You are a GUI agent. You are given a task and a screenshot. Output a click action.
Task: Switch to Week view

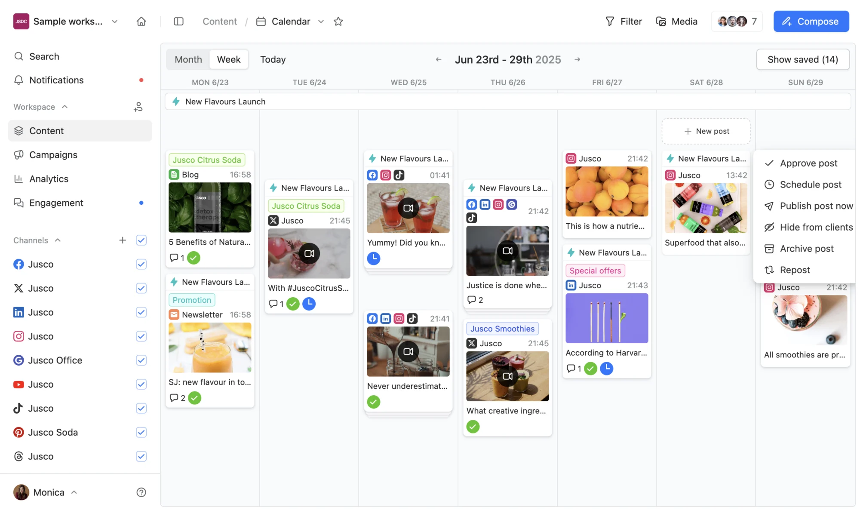[x=229, y=59]
